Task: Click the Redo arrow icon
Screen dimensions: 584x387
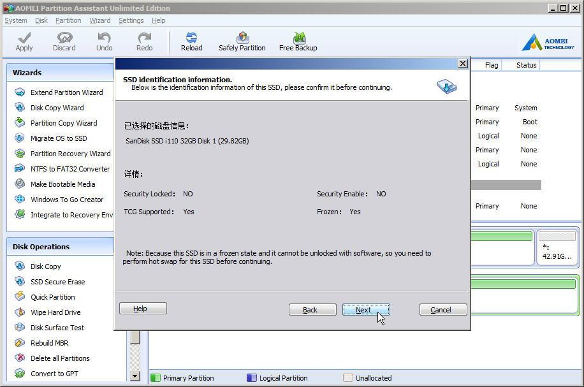Action: pyautogui.click(x=145, y=38)
